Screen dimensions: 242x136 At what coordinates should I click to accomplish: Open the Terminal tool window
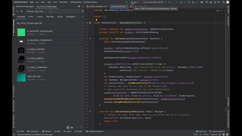tap(47, 131)
